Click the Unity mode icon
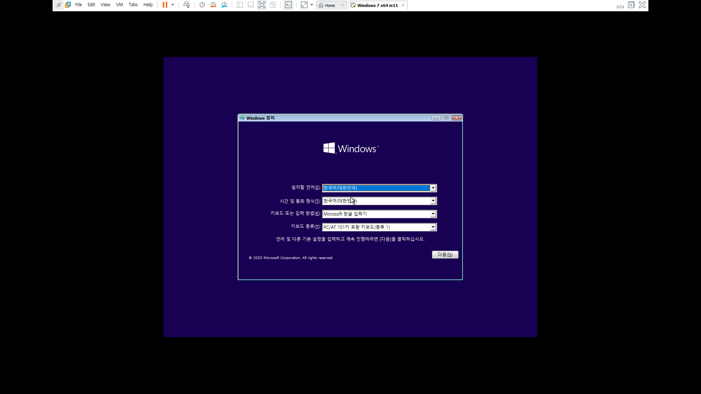 point(273,5)
